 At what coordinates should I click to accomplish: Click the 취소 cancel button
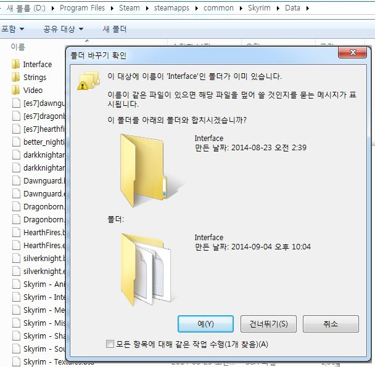click(331, 324)
